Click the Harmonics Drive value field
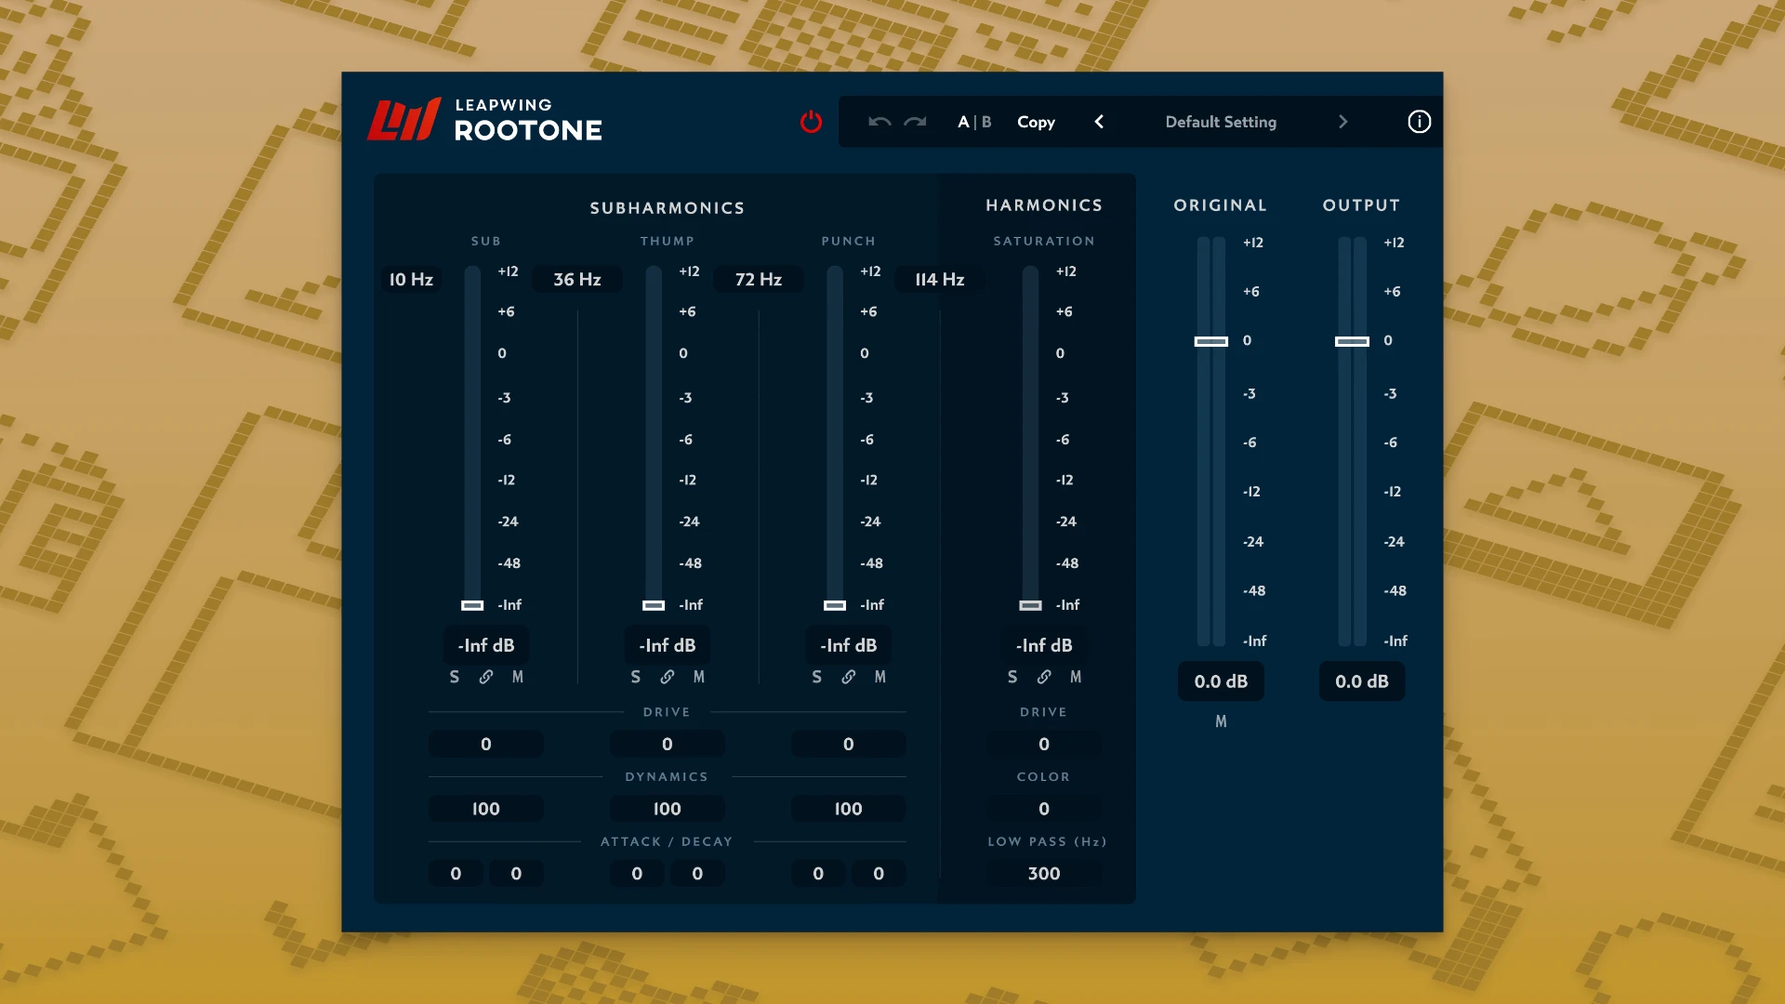Screen dimensions: 1785x1004 [1044, 744]
